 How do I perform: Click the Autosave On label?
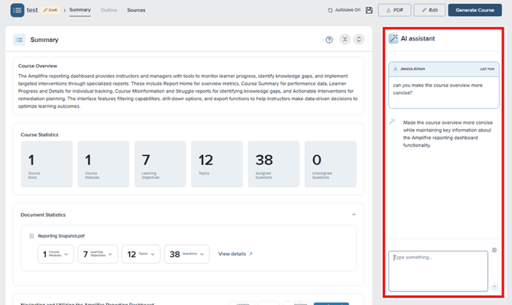(x=348, y=10)
